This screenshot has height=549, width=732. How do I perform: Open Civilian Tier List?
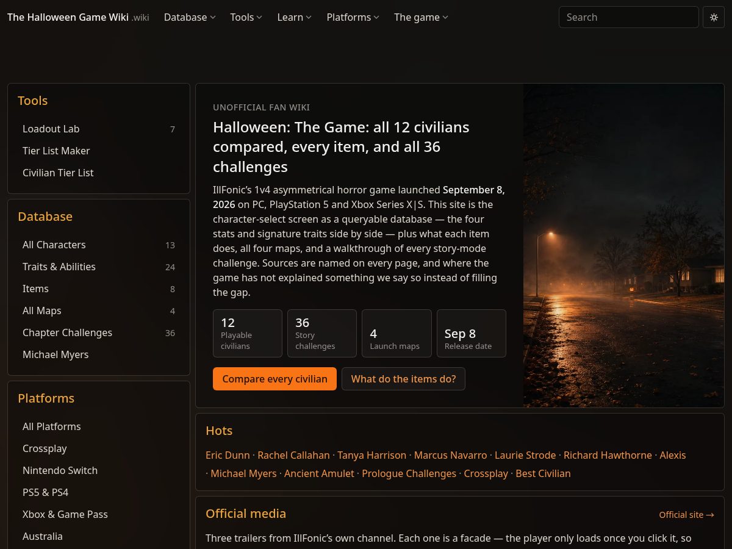coord(99,173)
